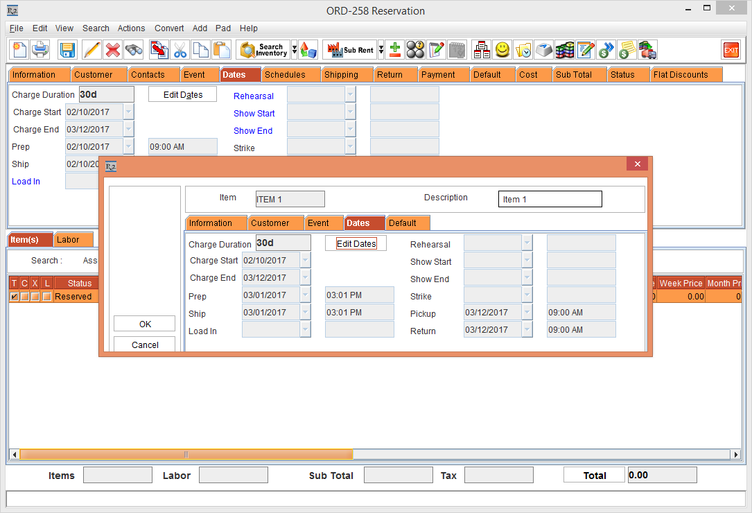Click the red EXIT icon
This screenshot has width=752, height=513.
[731, 50]
